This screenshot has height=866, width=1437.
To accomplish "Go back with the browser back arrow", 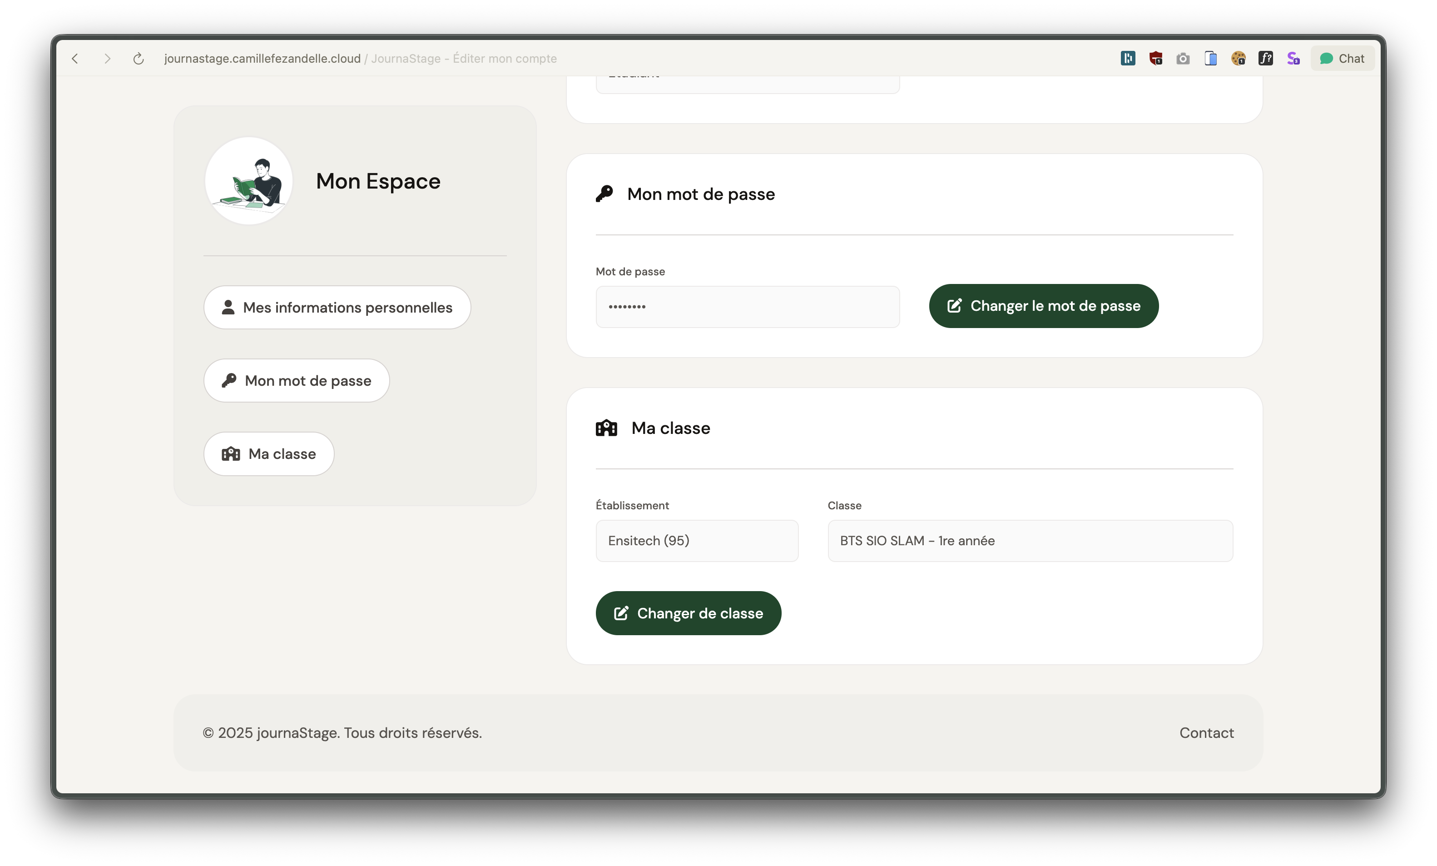I will click(75, 58).
